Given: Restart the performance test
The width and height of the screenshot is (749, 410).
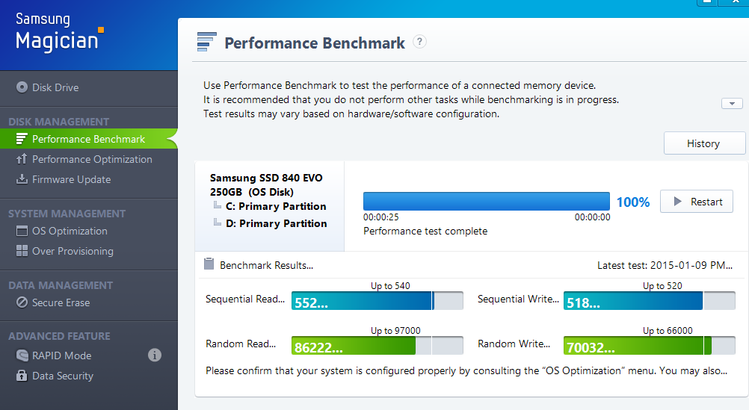Looking at the screenshot, I should 697,202.
